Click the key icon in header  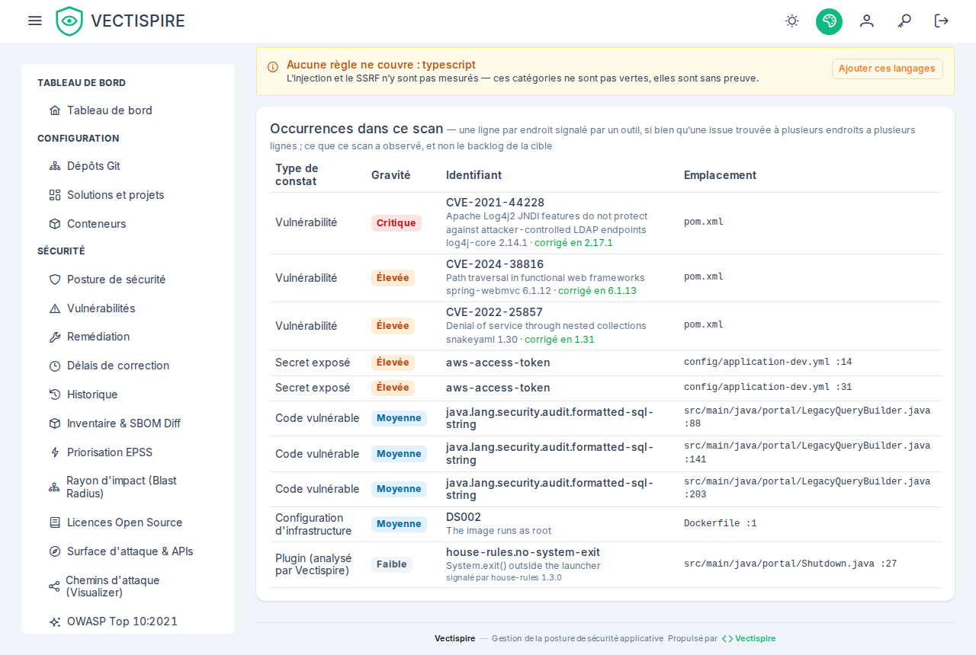pos(904,21)
